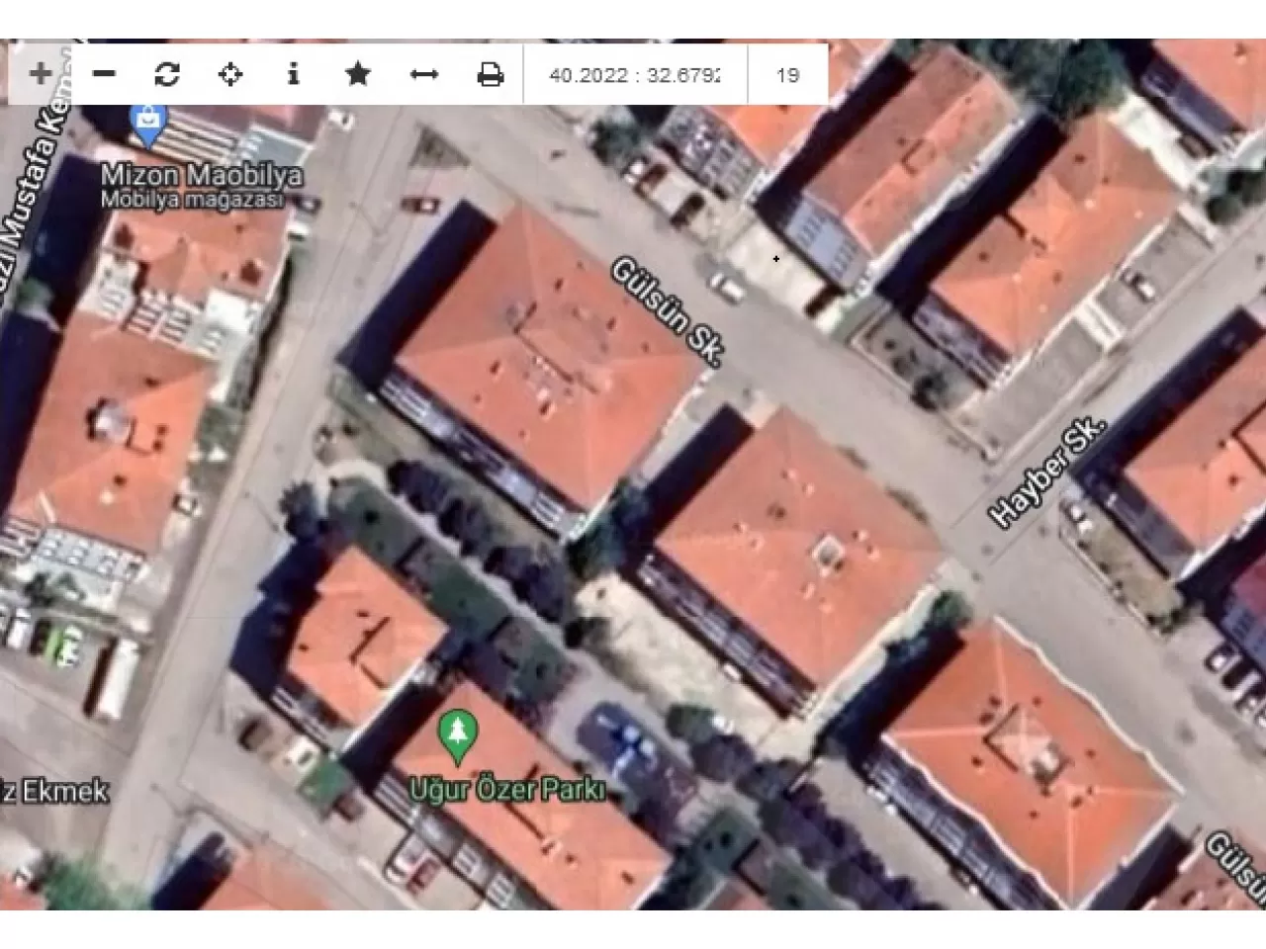Click the crosshair locate icon in toolbar
Image resolution: width=1266 pixels, height=949 pixels.
click(230, 74)
